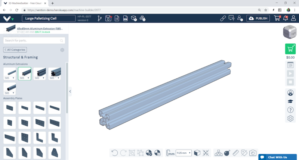Click the confirm section view icon
Screen dimensions: 299x160
157,153
